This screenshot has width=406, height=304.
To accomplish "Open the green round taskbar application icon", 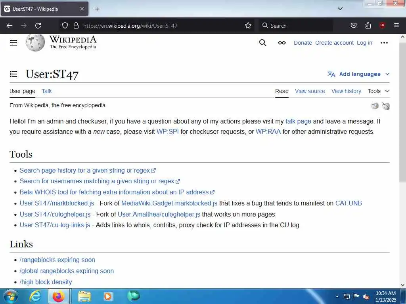I will 134,296.
